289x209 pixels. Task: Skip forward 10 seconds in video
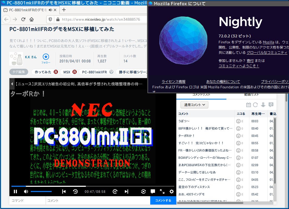click(x=115, y=191)
